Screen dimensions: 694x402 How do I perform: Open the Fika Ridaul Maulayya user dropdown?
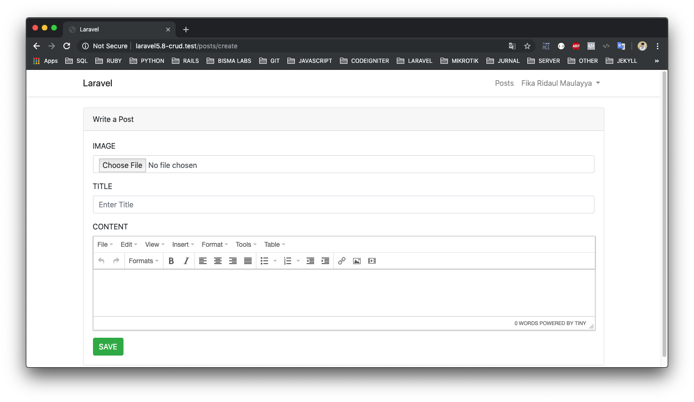pyautogui.click(x=561, y=83)
